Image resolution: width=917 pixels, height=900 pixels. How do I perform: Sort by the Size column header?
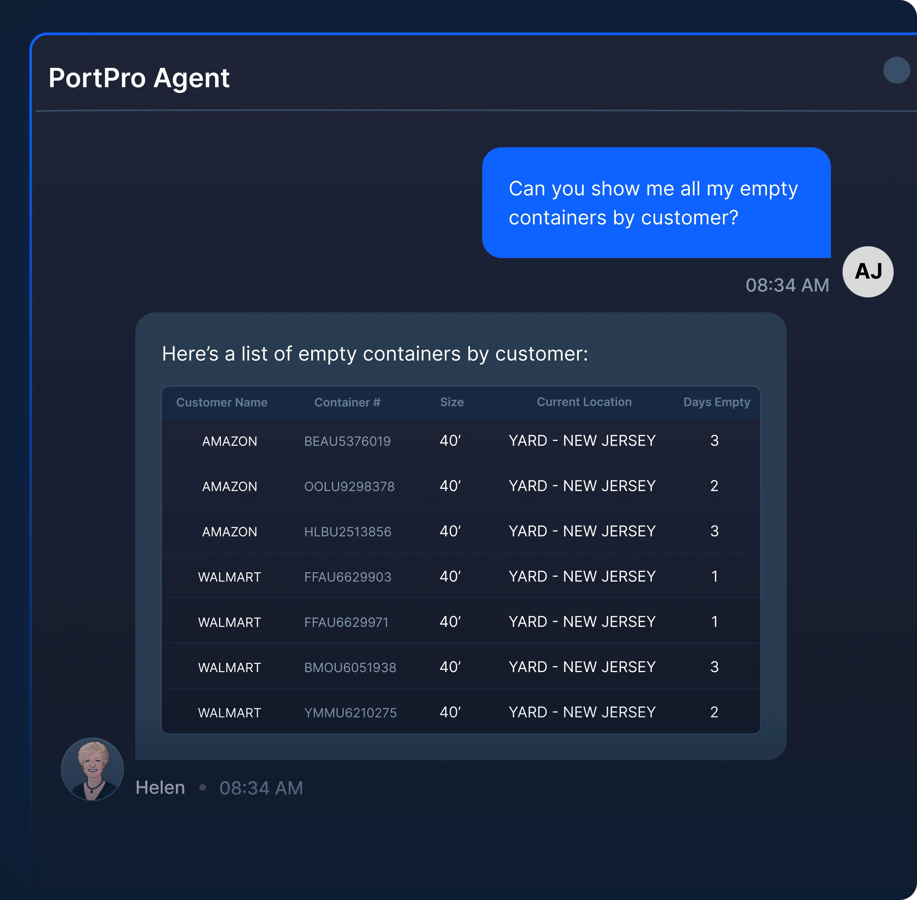point(452,402)
